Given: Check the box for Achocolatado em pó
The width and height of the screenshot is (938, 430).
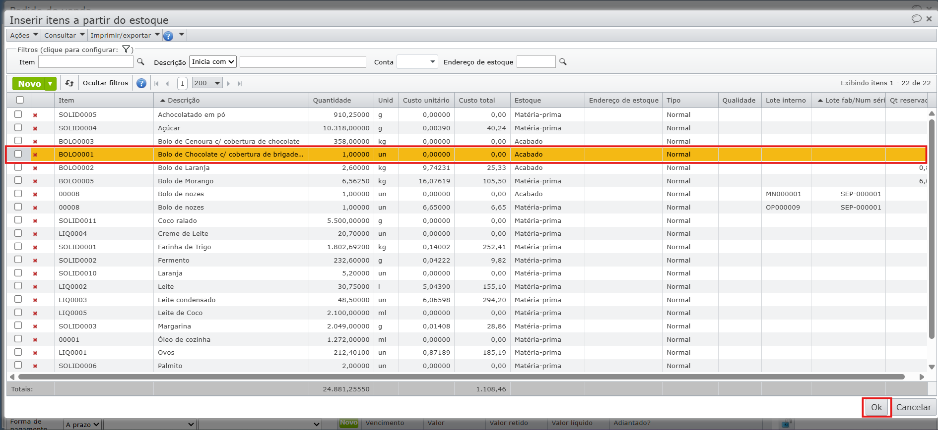Looking at the screenshot, I should point(18,114).
